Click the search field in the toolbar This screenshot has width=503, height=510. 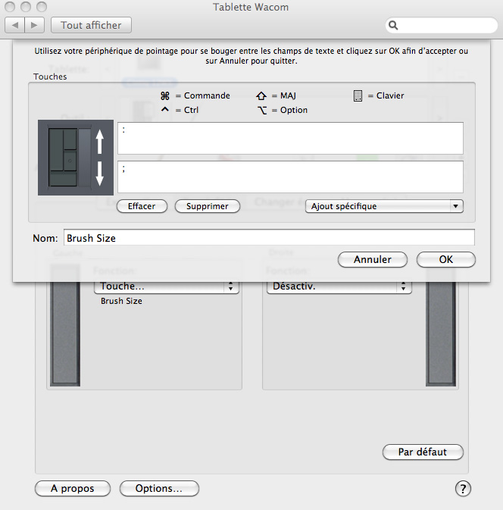point(441,25)
